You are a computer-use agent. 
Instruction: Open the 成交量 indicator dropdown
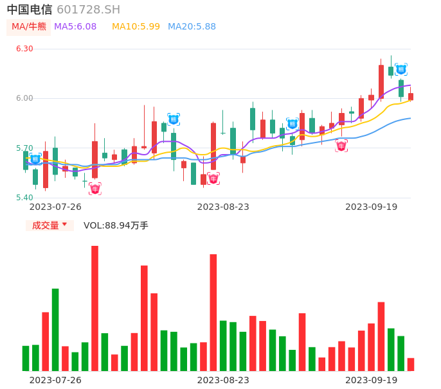click(x=50, y=225)
